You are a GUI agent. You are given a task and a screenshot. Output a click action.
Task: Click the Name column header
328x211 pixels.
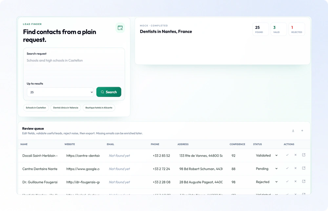[24, 144]
